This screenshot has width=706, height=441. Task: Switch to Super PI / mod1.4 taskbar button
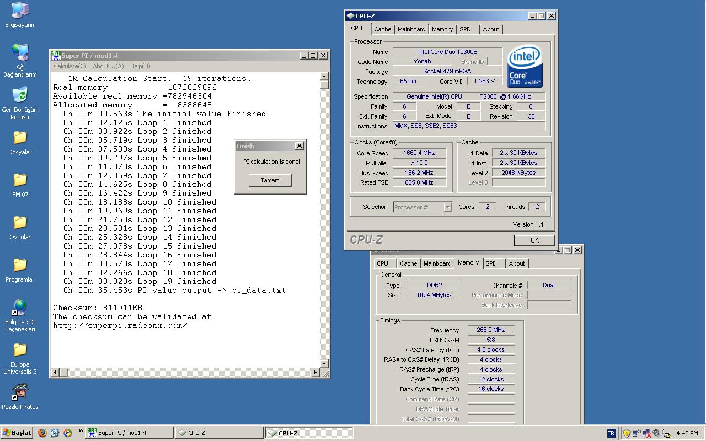coord(129,433)
